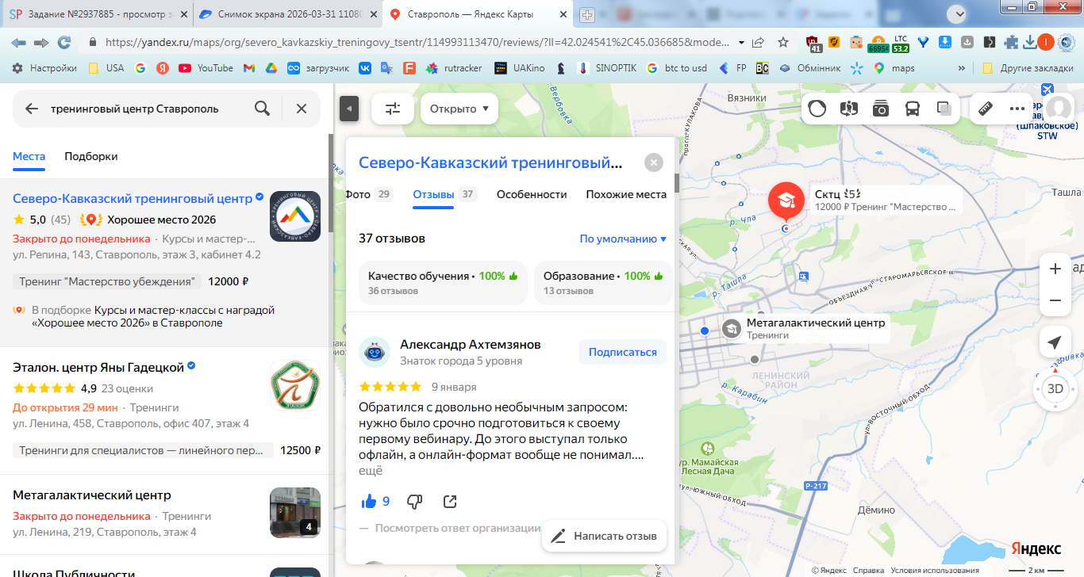Switch to the "Подборки" tab

click(x=91, y=156)
